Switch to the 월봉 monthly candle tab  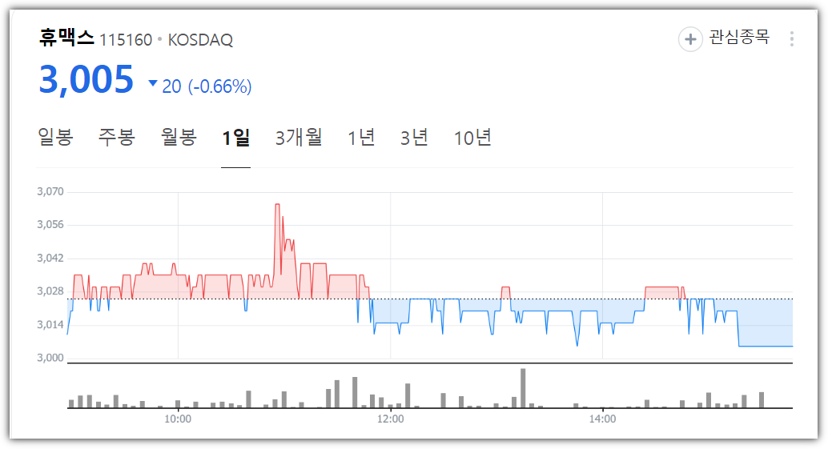(x=179, y=137)
